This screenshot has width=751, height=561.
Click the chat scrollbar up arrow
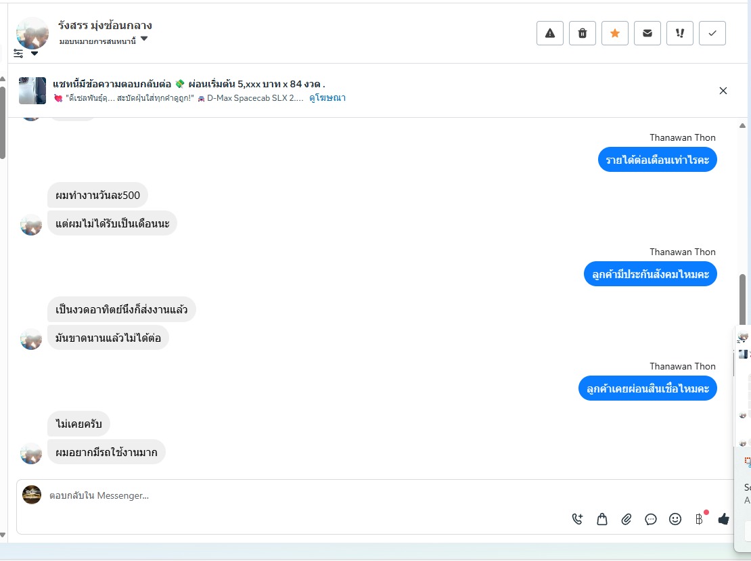(x=742, y=125)
